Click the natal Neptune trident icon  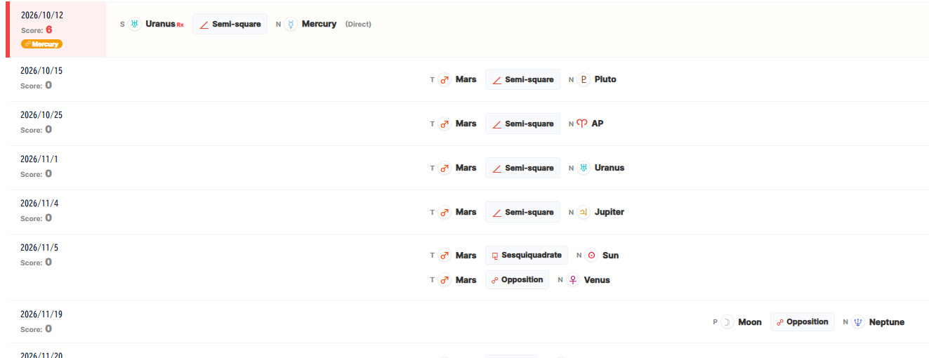858,322
